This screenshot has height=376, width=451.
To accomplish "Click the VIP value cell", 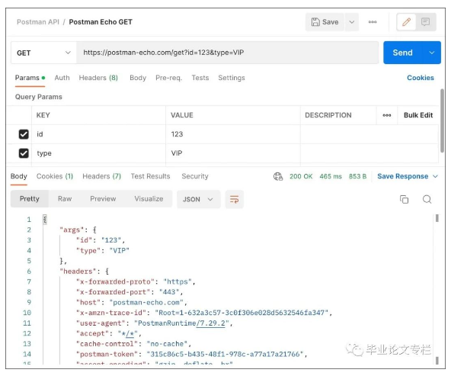I will point(233,153).
